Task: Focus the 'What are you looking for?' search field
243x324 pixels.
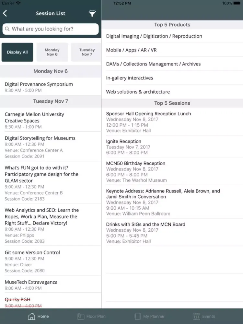Action: click(x=51, y=29)
